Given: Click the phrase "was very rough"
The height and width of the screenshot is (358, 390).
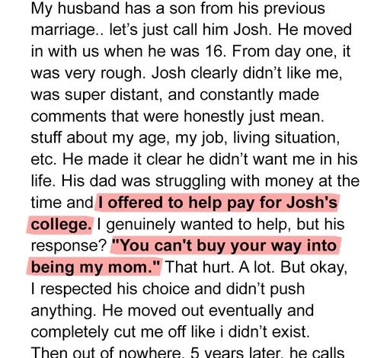Looking at the screenshot, I should pos(86,74).
